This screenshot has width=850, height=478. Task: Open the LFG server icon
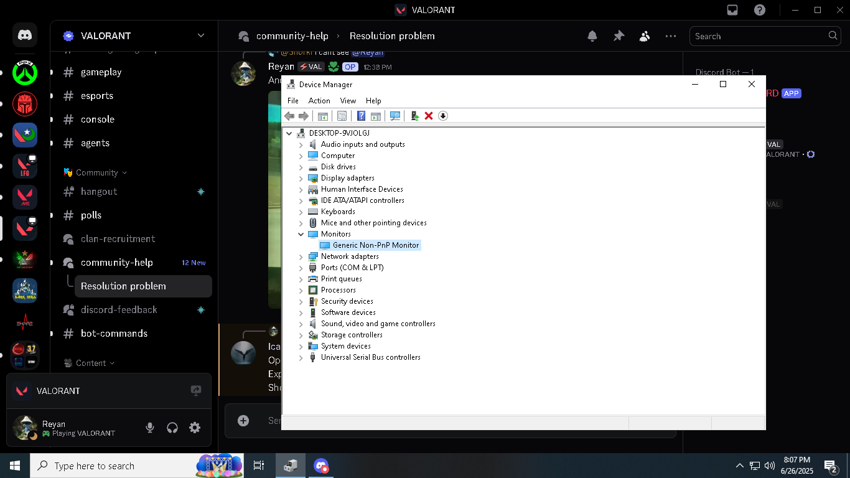[x=25, y=166]
